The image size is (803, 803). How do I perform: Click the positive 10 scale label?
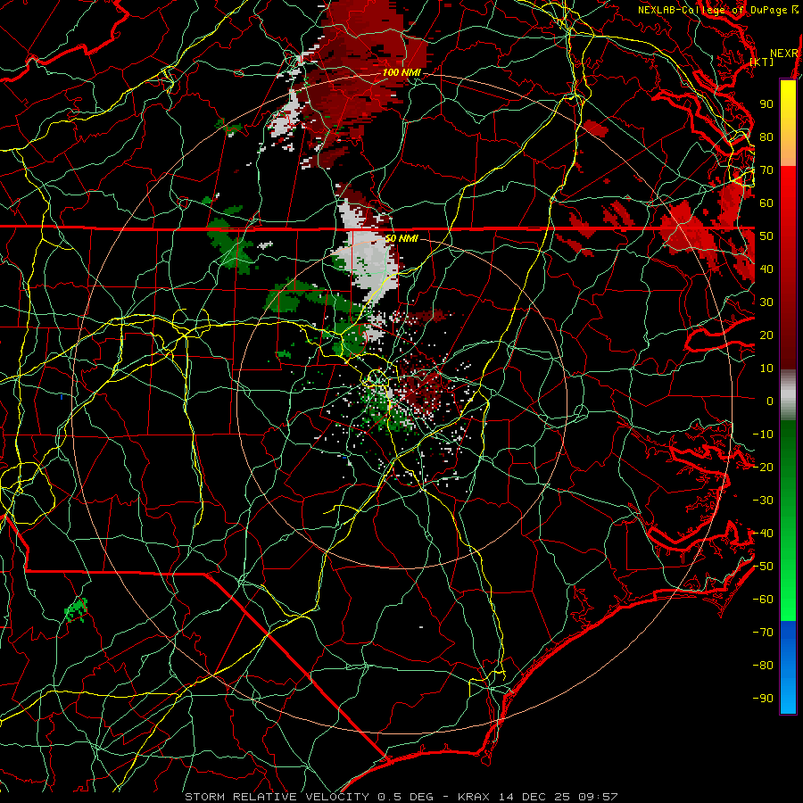766,368
